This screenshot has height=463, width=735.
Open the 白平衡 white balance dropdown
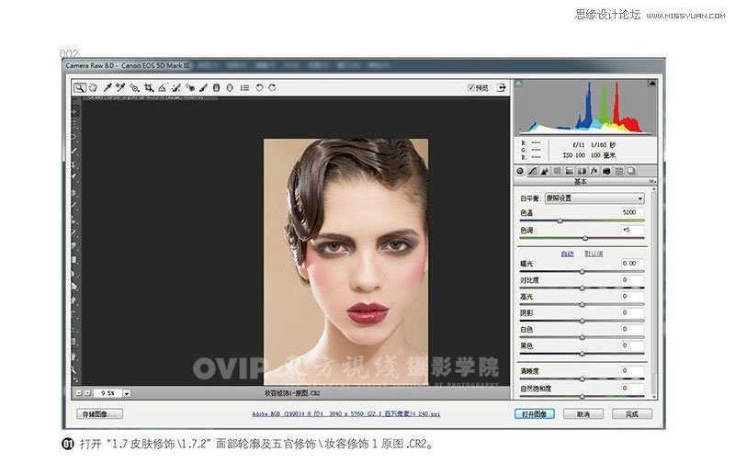pos(594,198)
